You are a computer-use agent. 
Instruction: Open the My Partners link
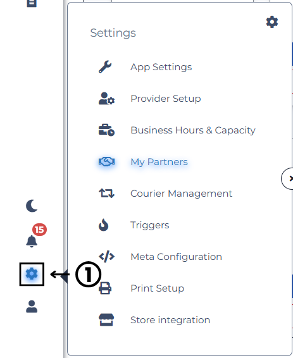(x=159, y=162)
